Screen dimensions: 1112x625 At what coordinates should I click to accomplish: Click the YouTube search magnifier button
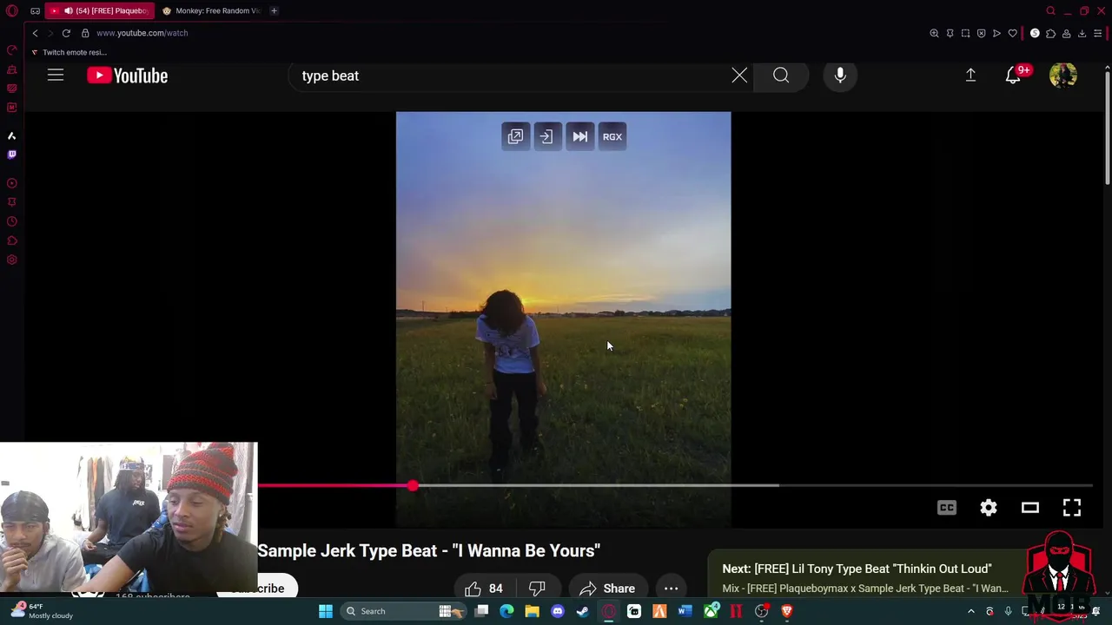pyautogui.click(x=781, y=76)
